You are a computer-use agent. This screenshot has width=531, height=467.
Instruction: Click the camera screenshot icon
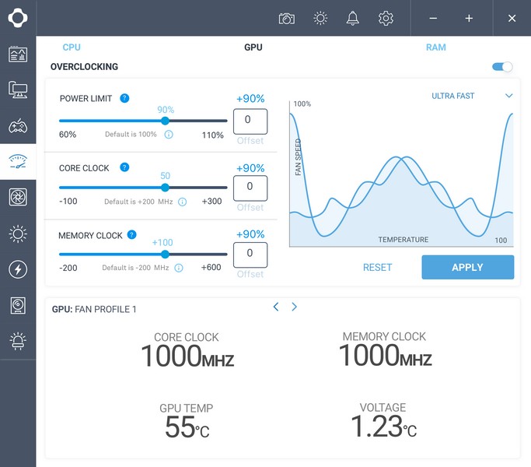[x=287, y=19]
